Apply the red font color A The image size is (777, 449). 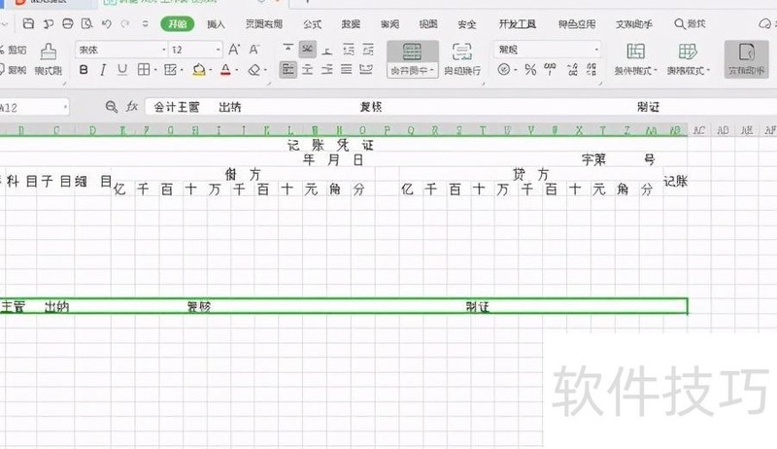tap(225, 69)
